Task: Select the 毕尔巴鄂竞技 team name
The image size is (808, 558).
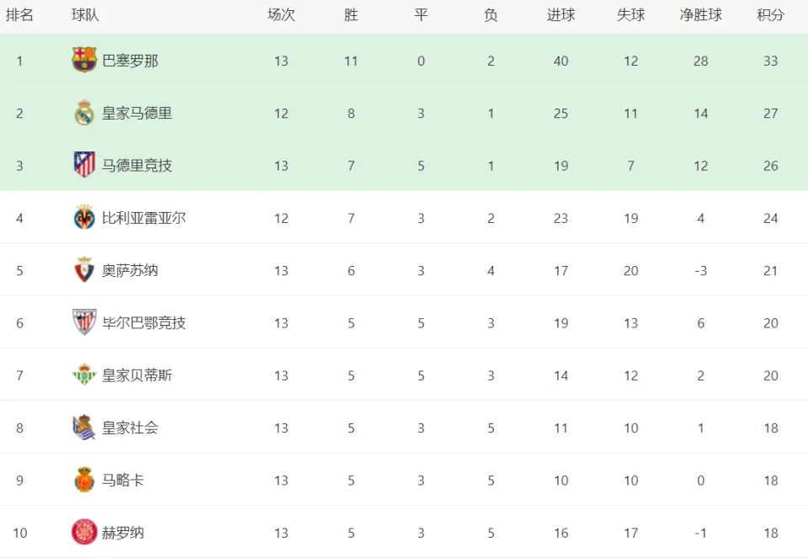Action: (x=144, y=323)
